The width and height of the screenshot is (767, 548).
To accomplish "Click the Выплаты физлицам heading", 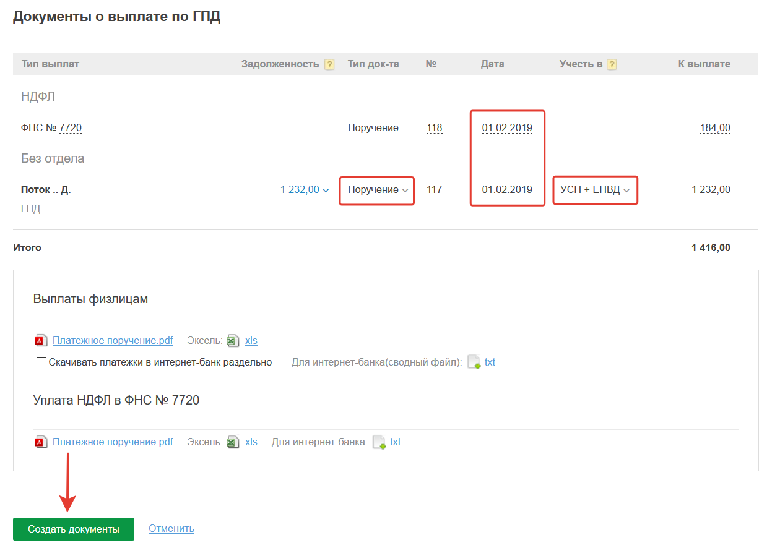I will click(x=90, y=299).
